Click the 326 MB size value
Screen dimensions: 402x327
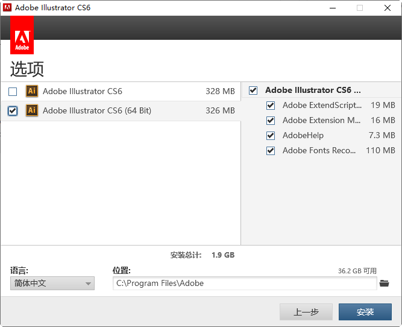[x=220, y=110]
